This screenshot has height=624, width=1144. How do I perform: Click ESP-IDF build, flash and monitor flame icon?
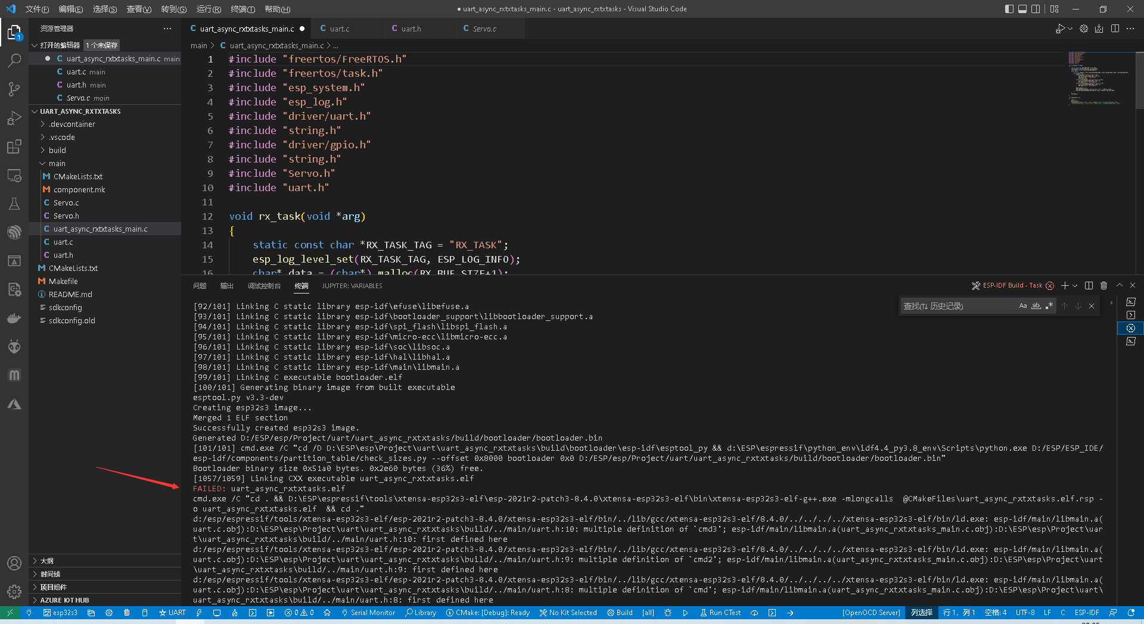coord(235,613)
